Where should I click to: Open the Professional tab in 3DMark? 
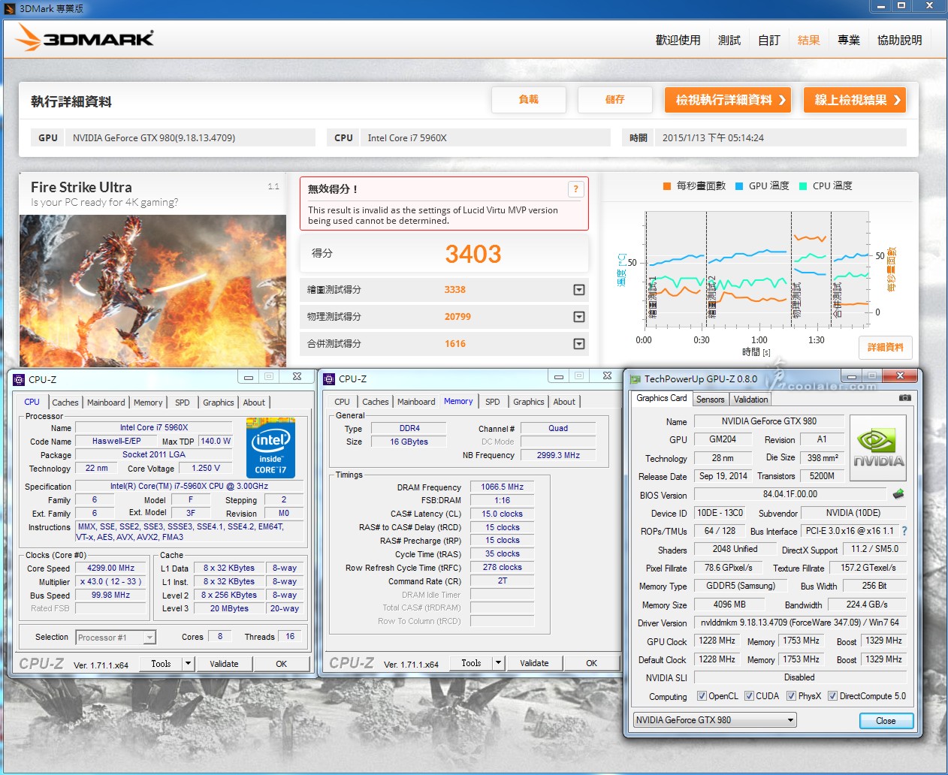click(849, 40)
